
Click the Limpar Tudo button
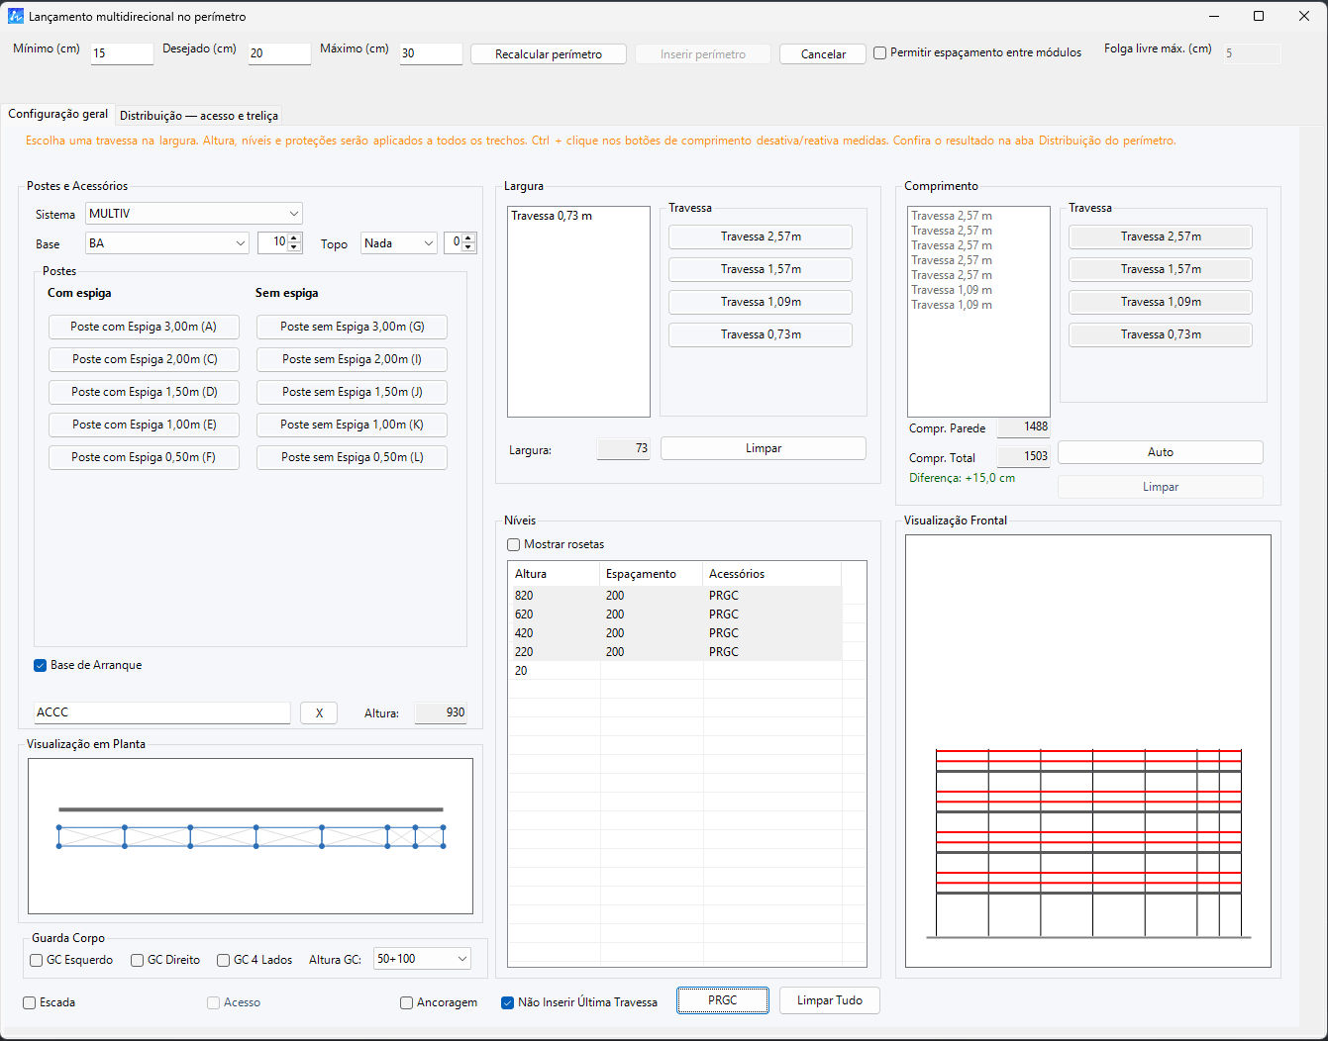pos(830,1000)
